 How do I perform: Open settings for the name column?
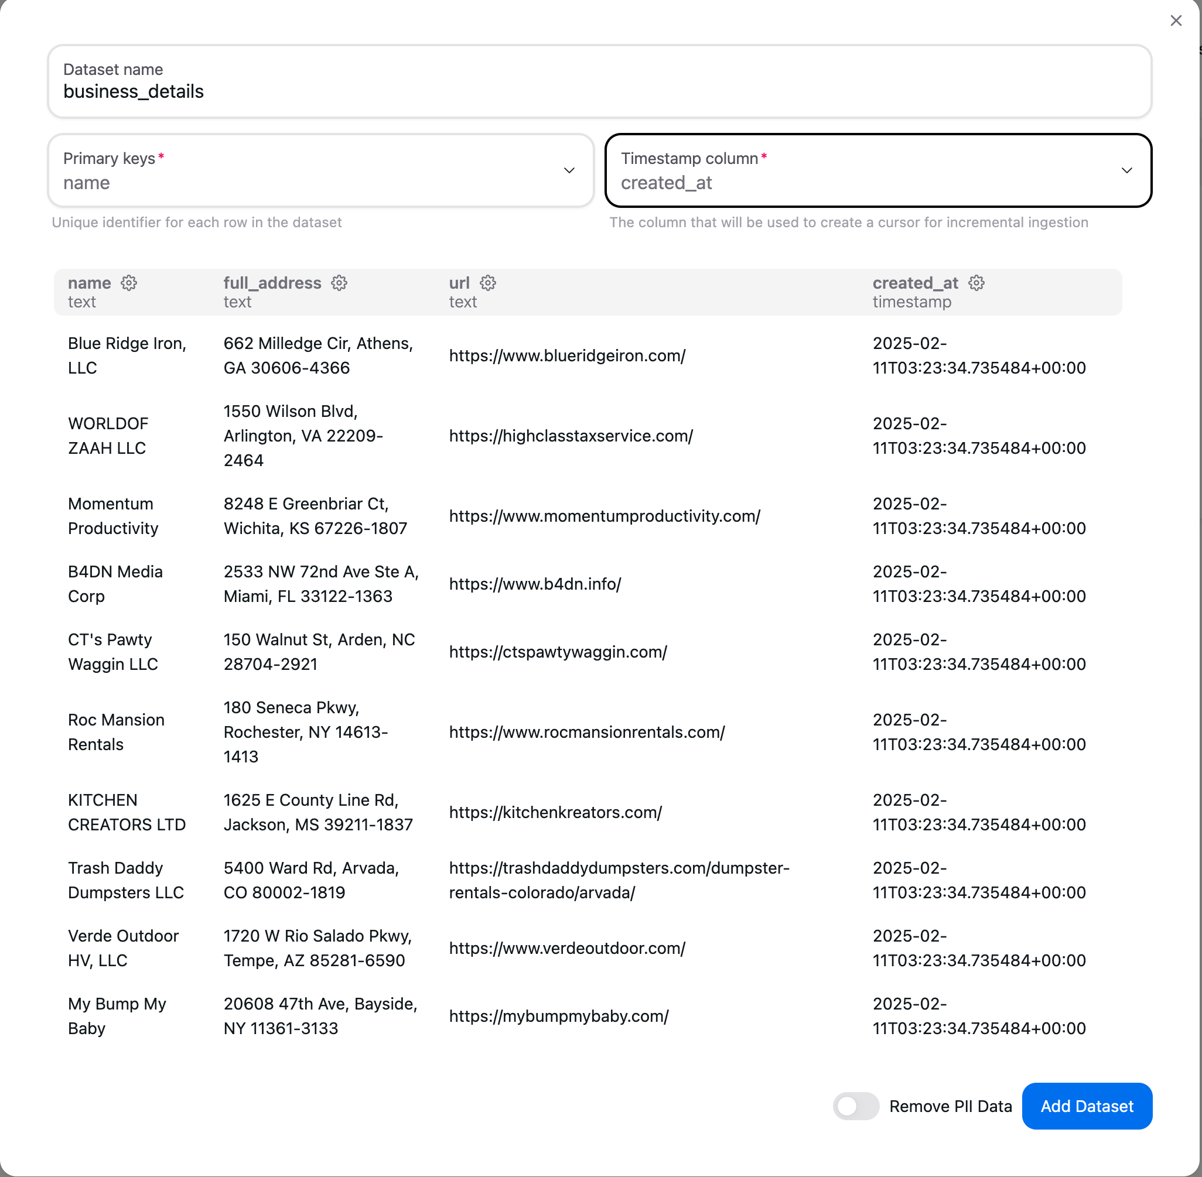tap(129, 282)
